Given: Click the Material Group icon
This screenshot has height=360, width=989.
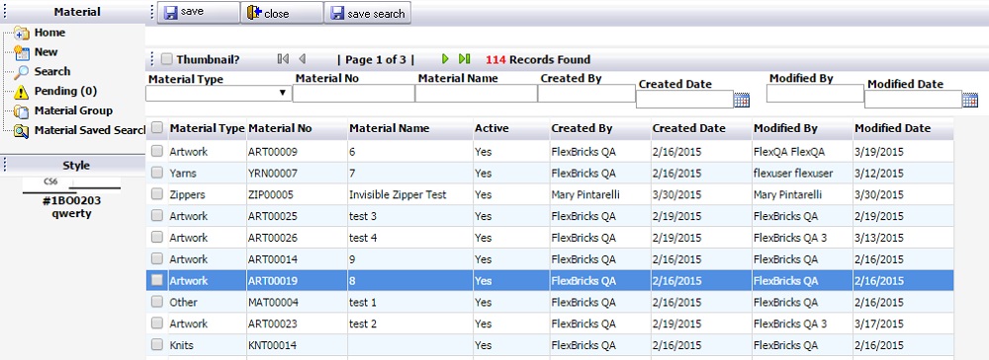Looking at the screenshot, I should click(22, 111).
